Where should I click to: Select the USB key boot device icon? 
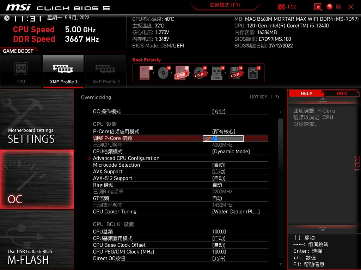click(217, 73)
